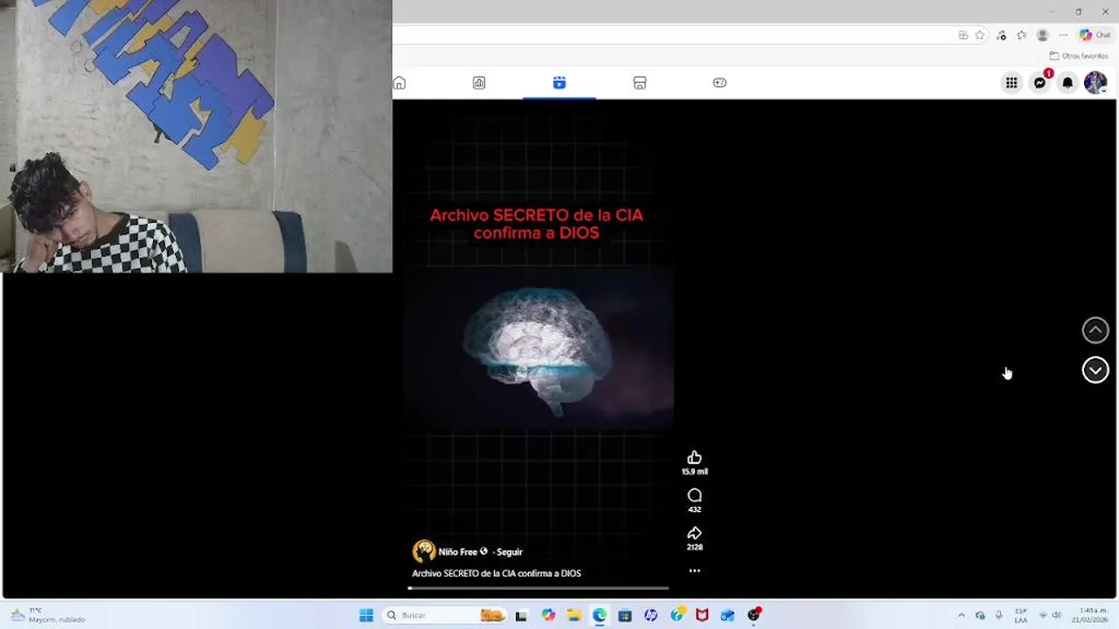This screenshot has width=1119, height=629.
Task: Open the reel comments bubble icon
Action: [694, 495]
